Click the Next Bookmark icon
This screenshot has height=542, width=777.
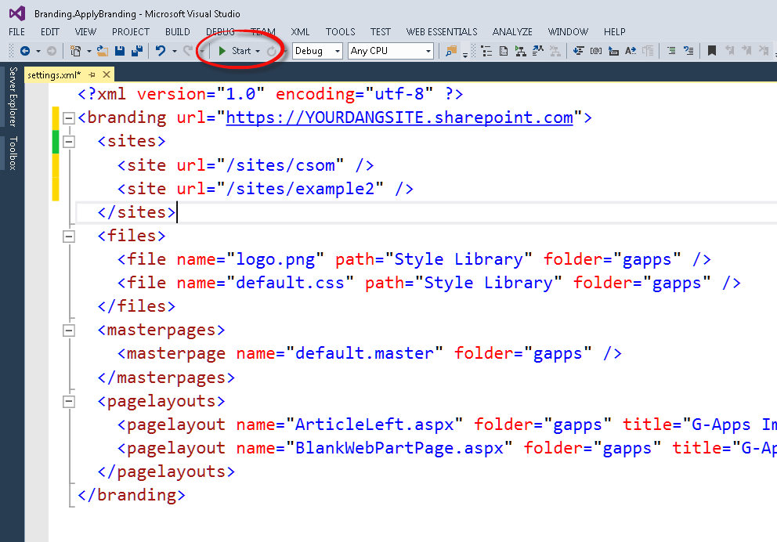click(746, 51)
